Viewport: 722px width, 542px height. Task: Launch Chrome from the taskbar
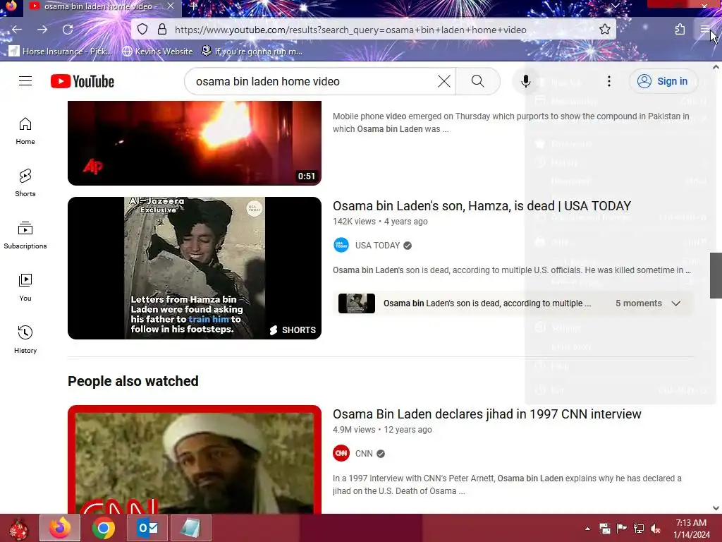[x=103, y=528]
